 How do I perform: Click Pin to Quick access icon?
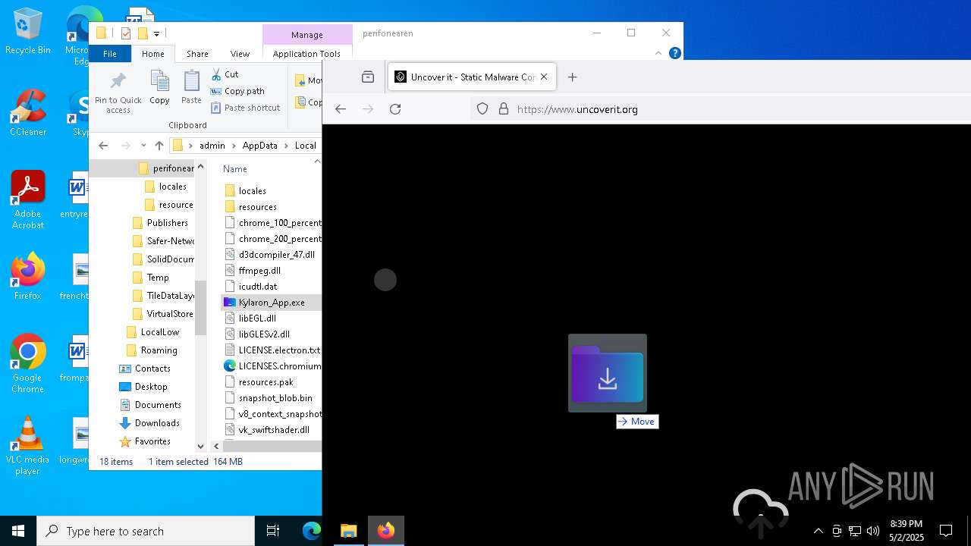tap(118, 93)
